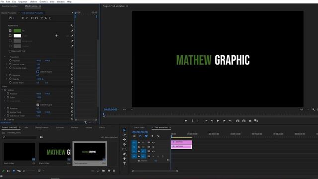The width and height of the screenshot is (318, 179).
Task: Switch Project panel to Icon view
Action: 14,171
